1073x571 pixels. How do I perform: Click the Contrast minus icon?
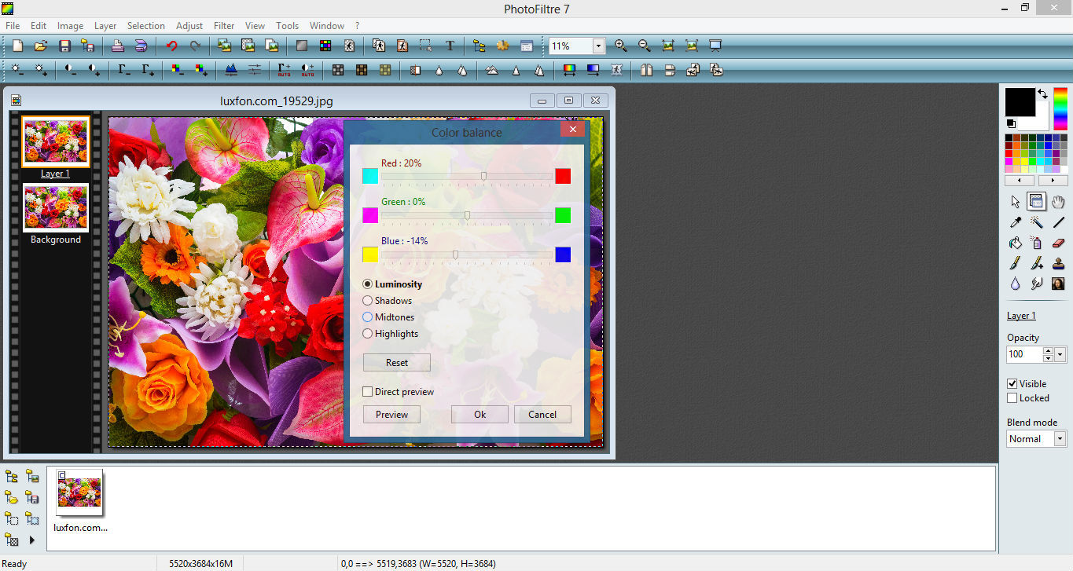click(x=71, y=70)
